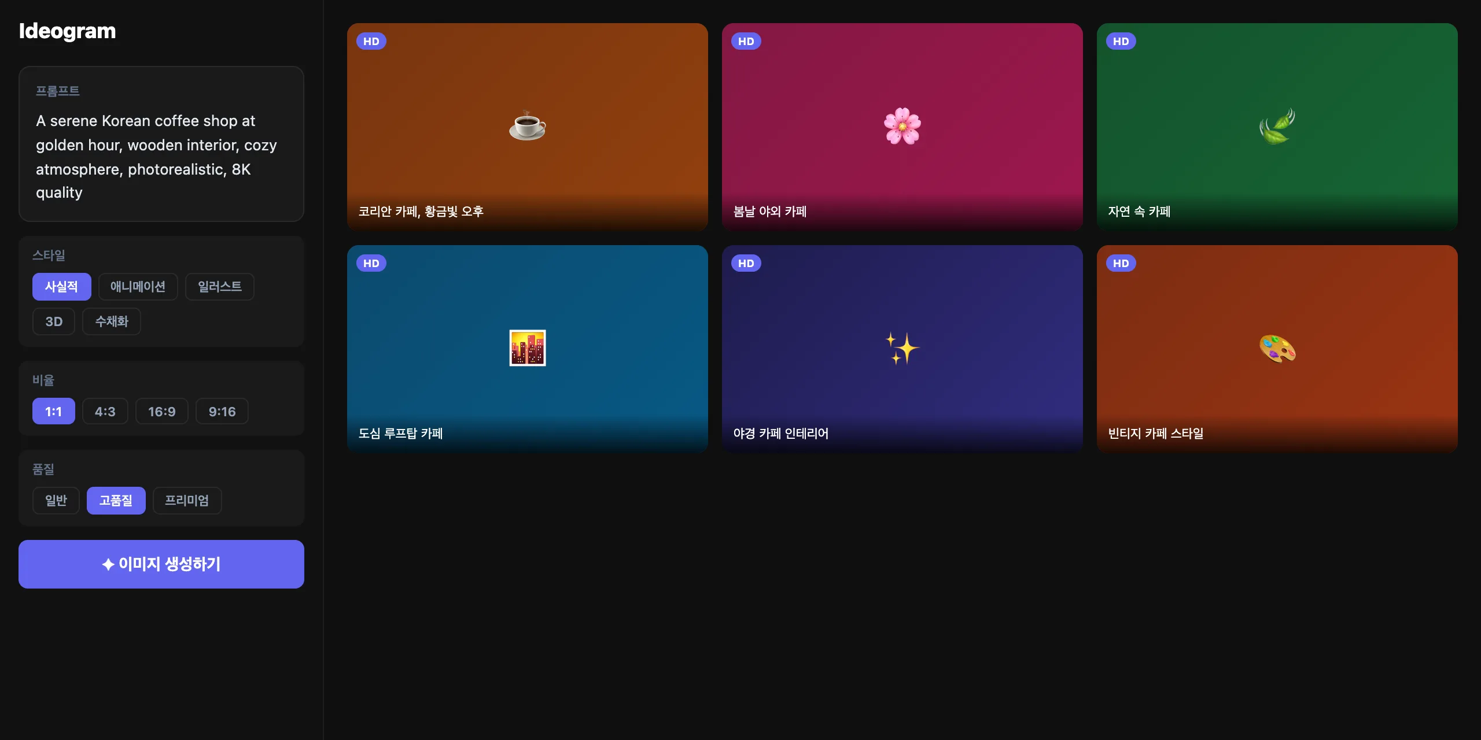Click the sparkles icon on 야경 카페 인테리어
The height and width of the screenshot is (740, 1481).
pyautogui.click(x=902, y=348)
